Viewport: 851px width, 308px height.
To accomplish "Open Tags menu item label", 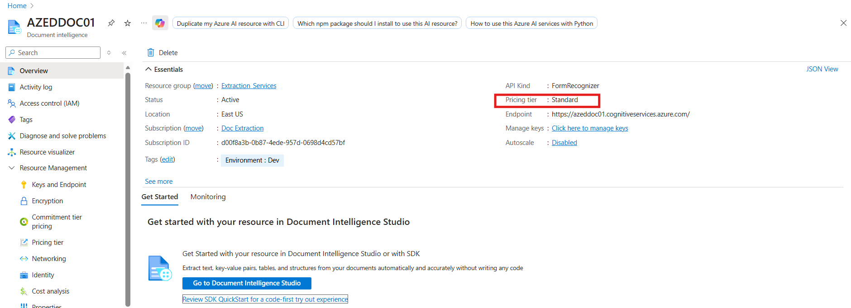I will (26, 120).
